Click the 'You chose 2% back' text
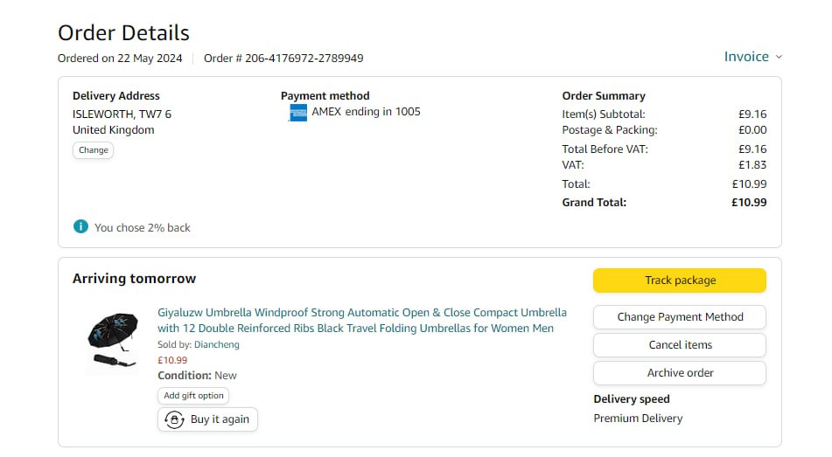Image resolution: width=832 pixels, height=457 pixels. 143,228
